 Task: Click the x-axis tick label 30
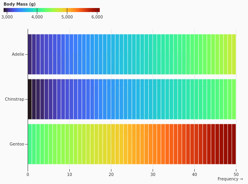pyautogui.click(x=153, y=174)
